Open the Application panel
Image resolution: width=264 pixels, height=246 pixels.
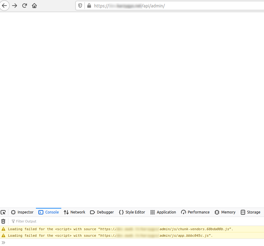163,212
